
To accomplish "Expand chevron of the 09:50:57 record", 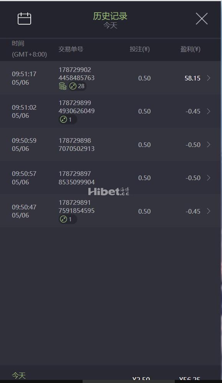I will (209, 178).
